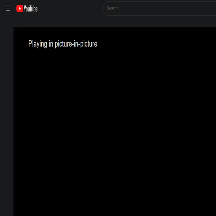Toggle the sidebar using the three-line icon
The height and width of the screenshot is (216, 216).
point(8,9)
